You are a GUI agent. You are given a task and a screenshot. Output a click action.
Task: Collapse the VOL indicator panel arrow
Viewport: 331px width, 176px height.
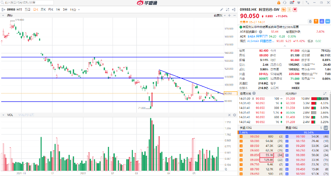pos(3,115)
